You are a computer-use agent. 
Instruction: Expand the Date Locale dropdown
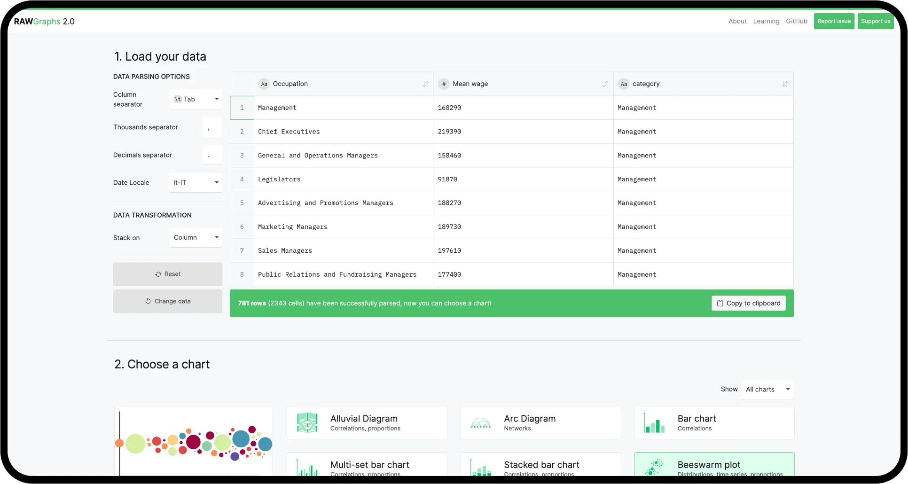(x=196, y=182)
